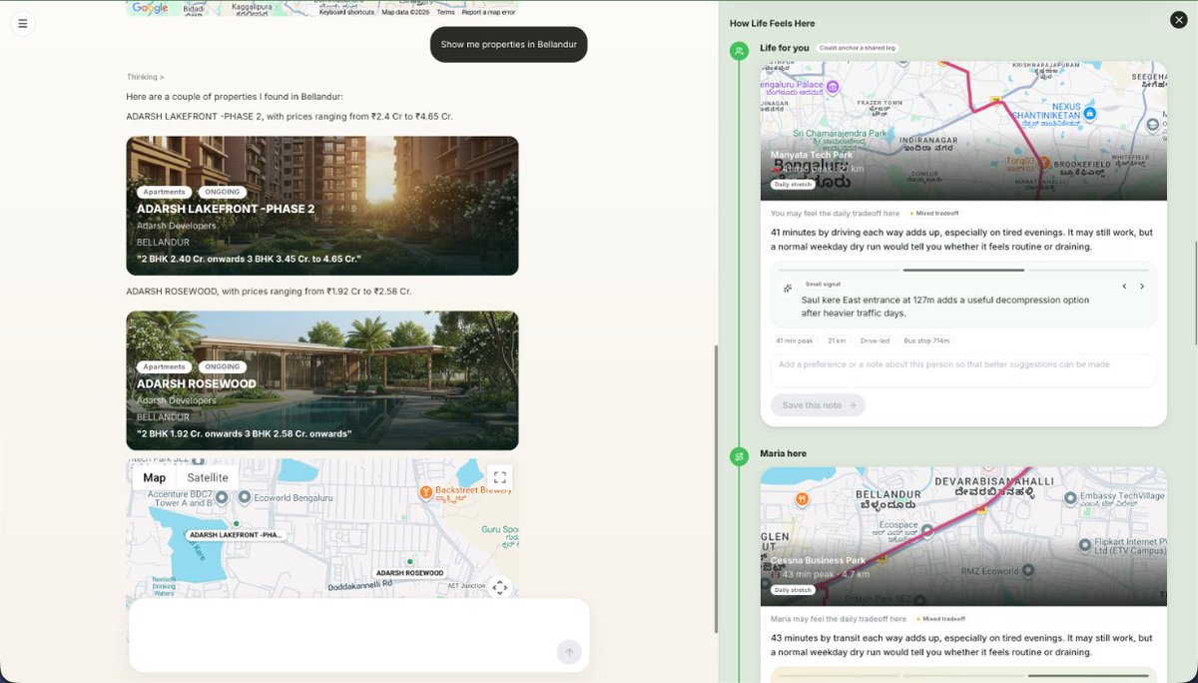Image resolution: width=1198 pixels, height=683 pixels.
Task: Click ONGOING tag on Adarsh Lakefront card
Action: click(222, 192)
